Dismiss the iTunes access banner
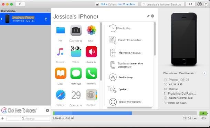Viewport: 210px width, 128px height. pyautogui.click(x=48, y=110)
